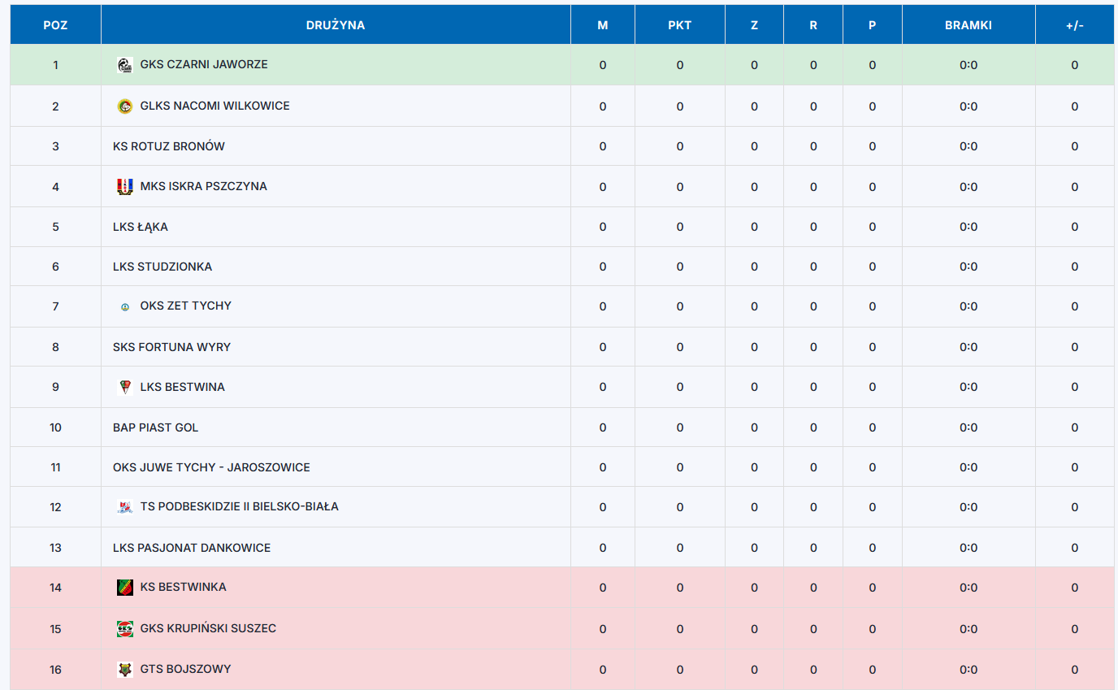Click the GTS Bojszowy club crest

point(125,669)
